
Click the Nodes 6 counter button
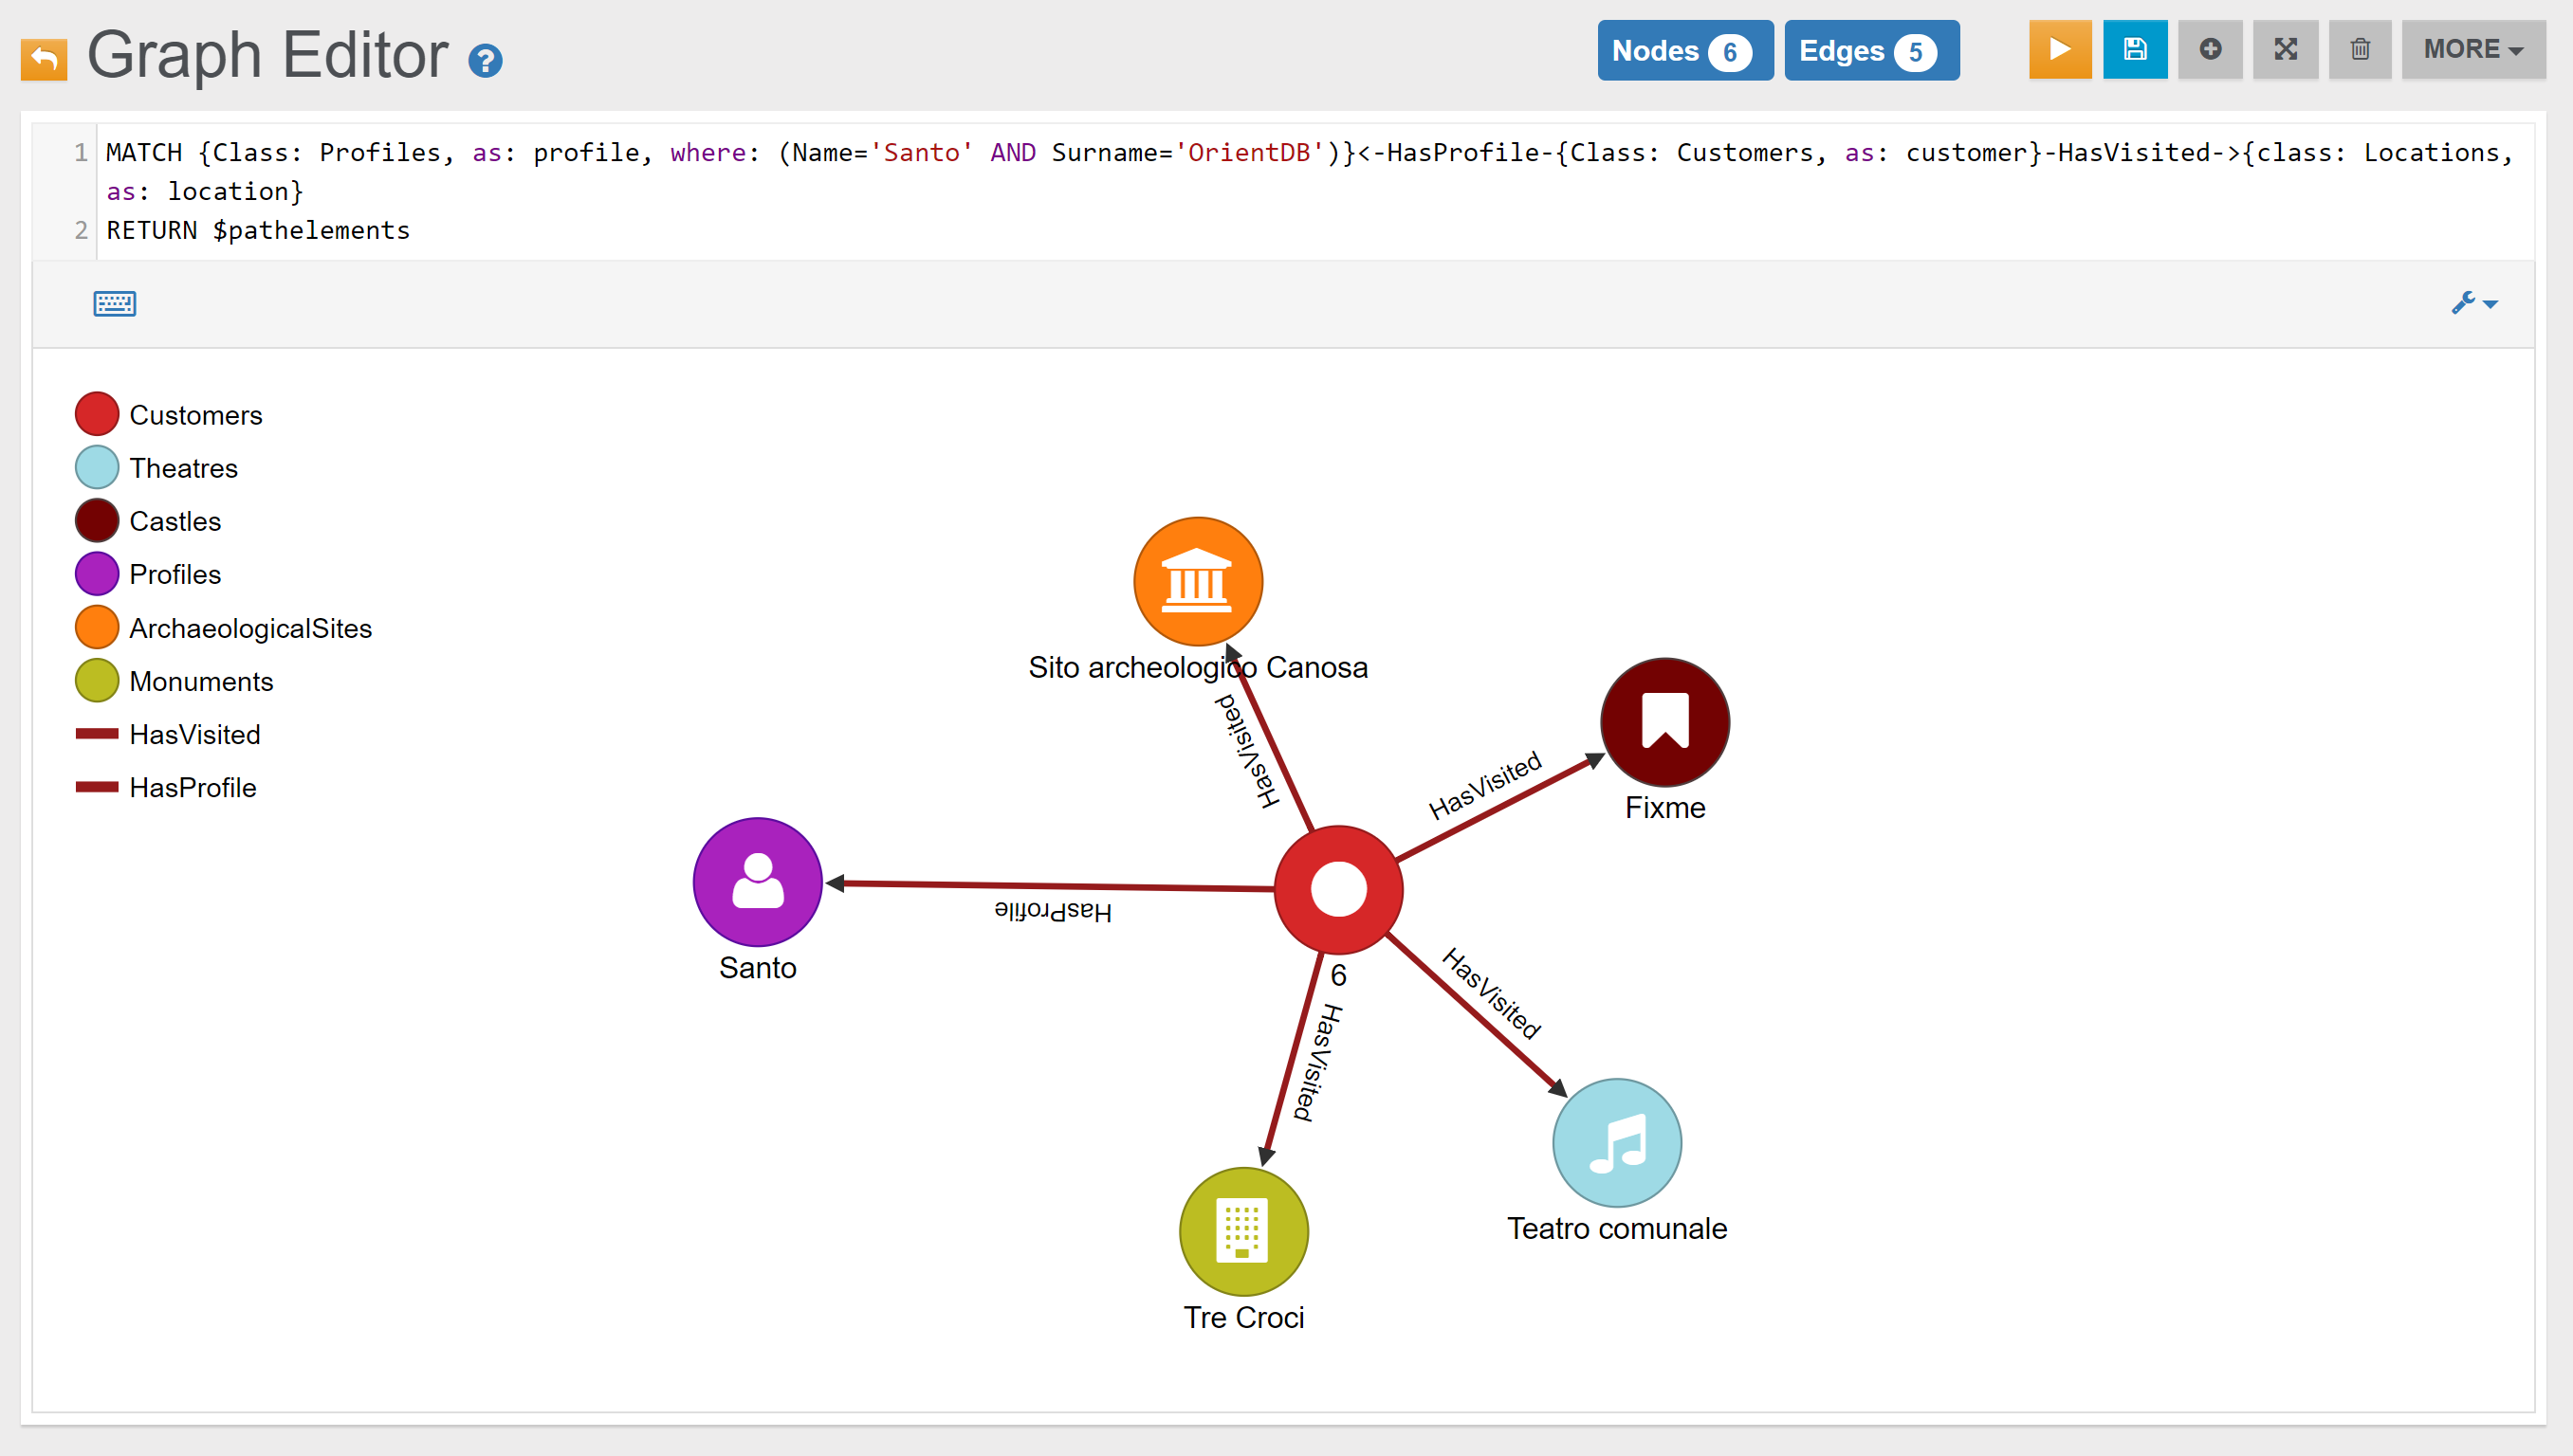click(x=1683, y=51)
